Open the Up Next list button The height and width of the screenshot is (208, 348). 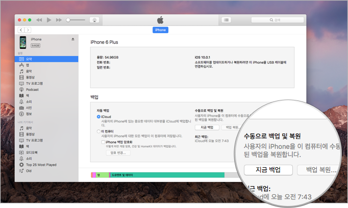[x=226, y=20]
